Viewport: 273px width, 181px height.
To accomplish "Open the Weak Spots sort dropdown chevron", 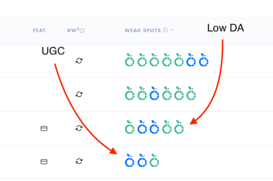I will pos(172,30).
